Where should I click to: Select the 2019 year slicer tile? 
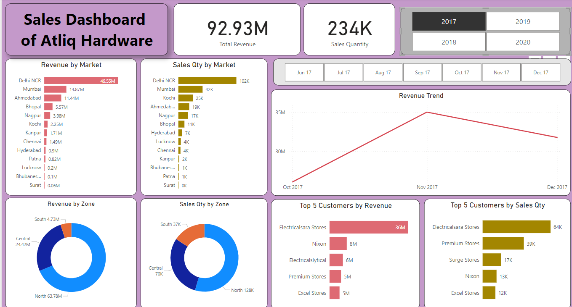[x=523, y=21]
